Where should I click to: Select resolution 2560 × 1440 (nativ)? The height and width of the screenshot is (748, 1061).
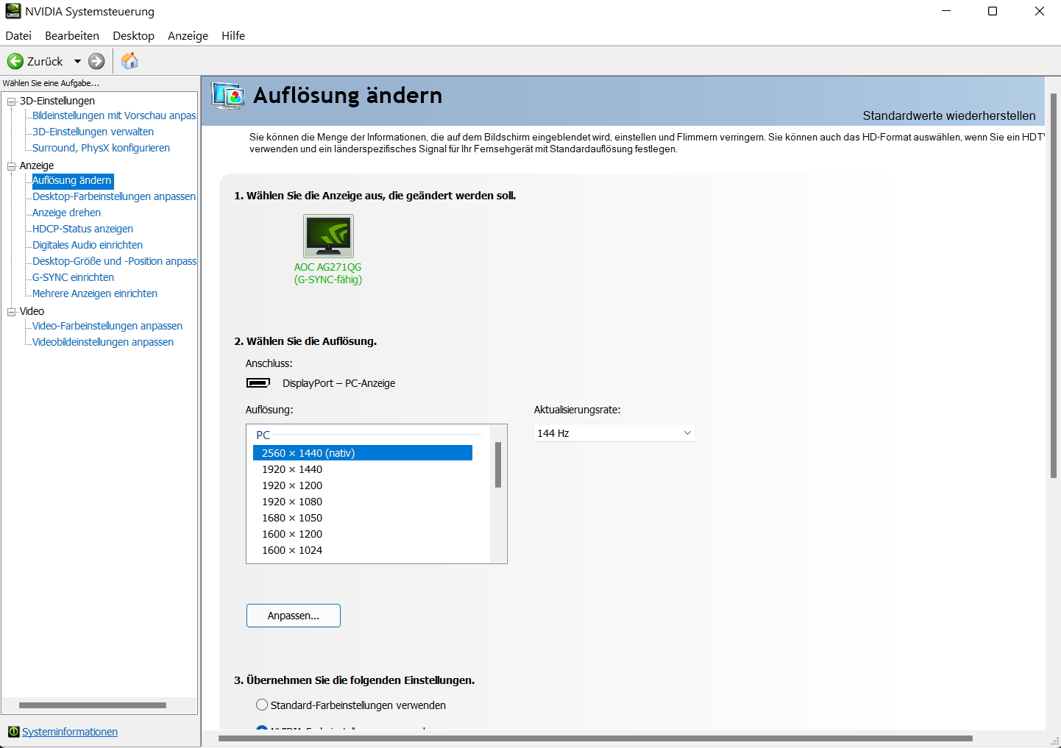363,453
